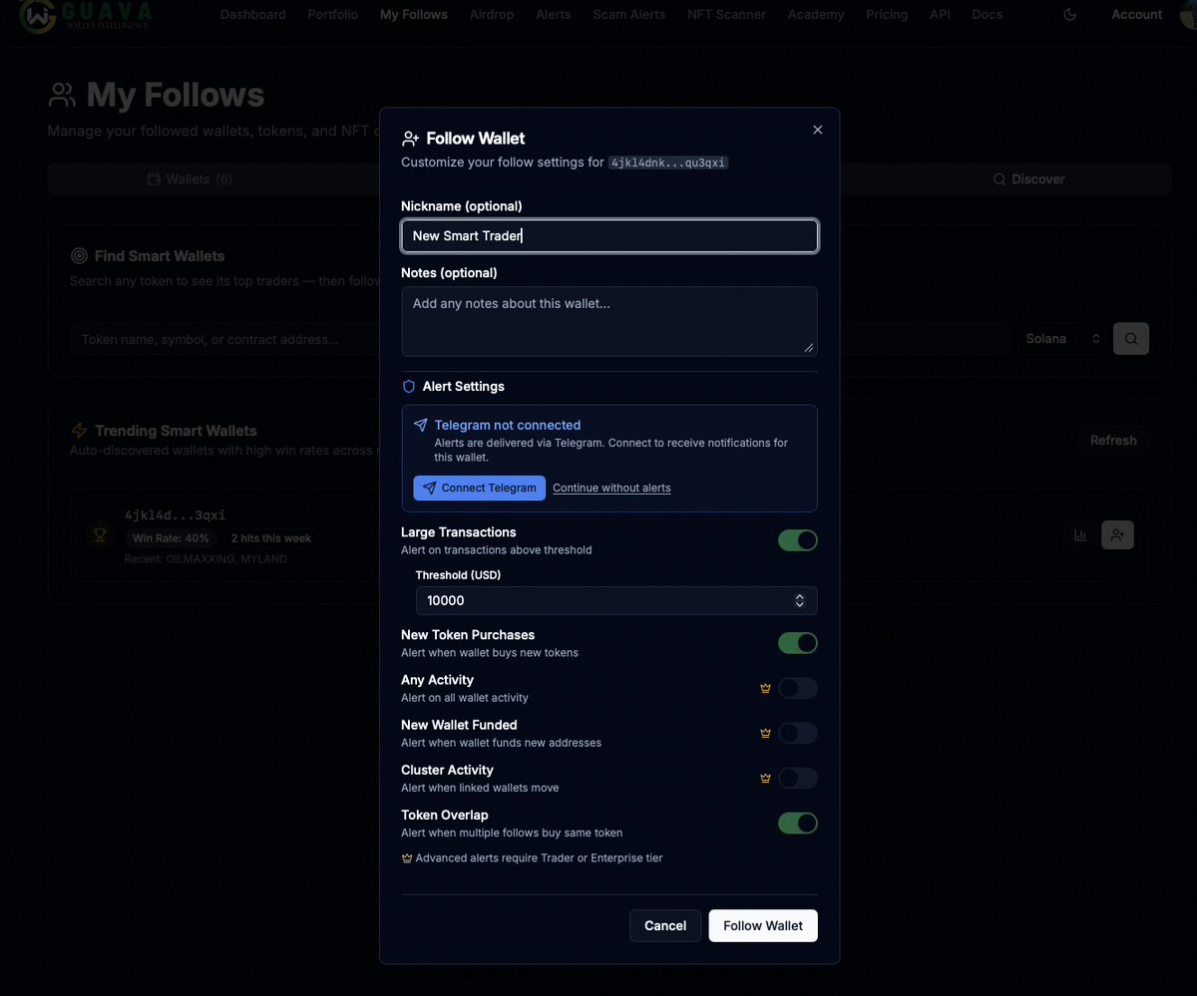The width and height of the screenshot is (1197, 996).
Task: Click Cancel button in dialog
Action: point(665,925)
